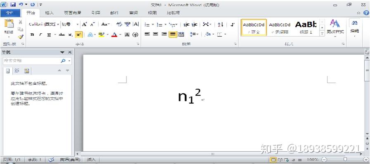Click the navigation pane search document field

pos(33,61)
